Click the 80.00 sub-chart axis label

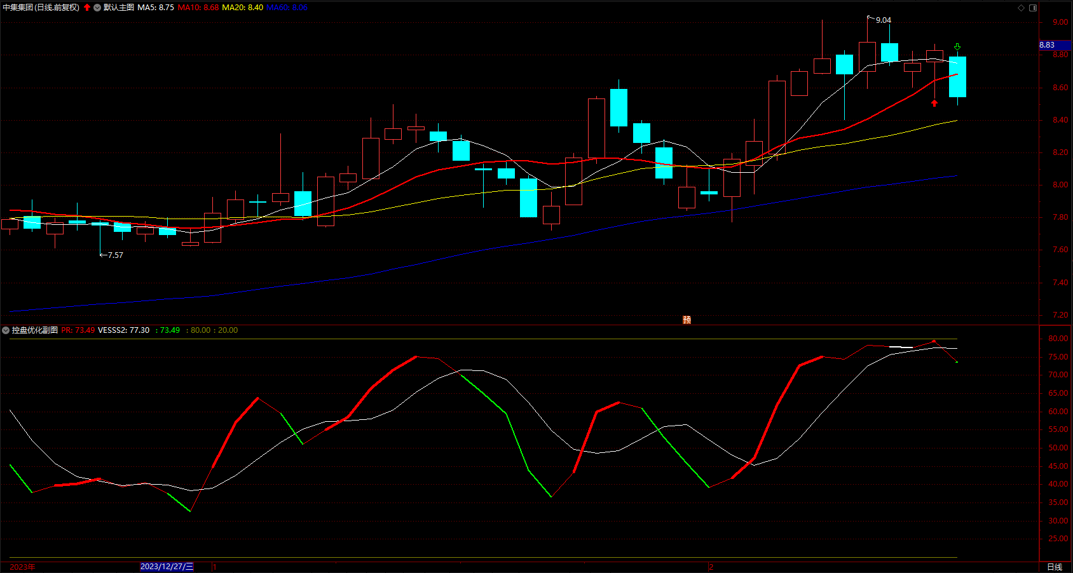(x=1058, y=339)
